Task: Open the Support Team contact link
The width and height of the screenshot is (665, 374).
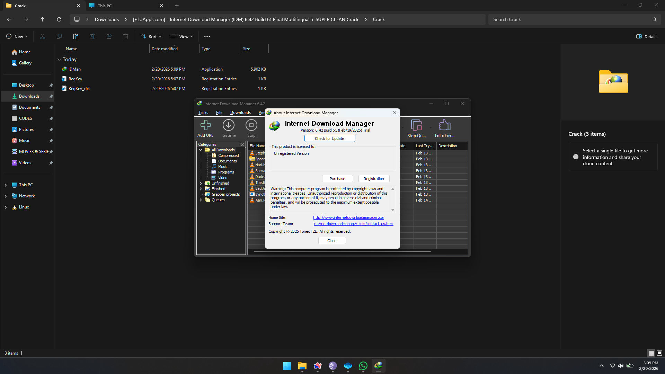Action: pyautogui.click(x=353, y=224)
